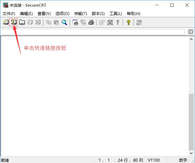Click the last toolbar icon after Help
195x163 pixels.
click(139, 22)
